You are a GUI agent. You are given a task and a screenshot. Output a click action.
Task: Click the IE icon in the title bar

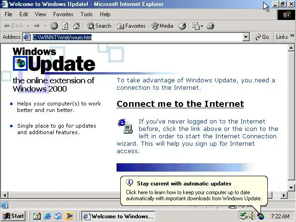coord(4,4)
